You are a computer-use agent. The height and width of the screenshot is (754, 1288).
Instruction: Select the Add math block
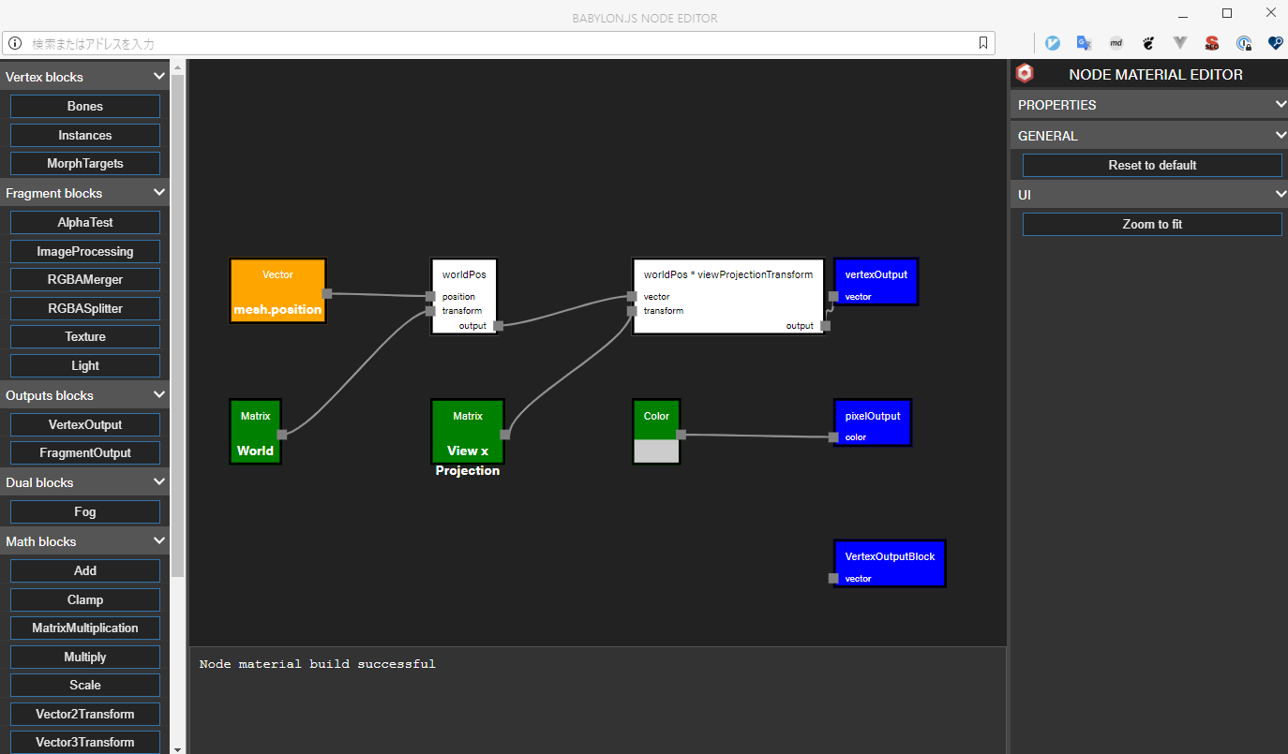(x=85, y=570)
